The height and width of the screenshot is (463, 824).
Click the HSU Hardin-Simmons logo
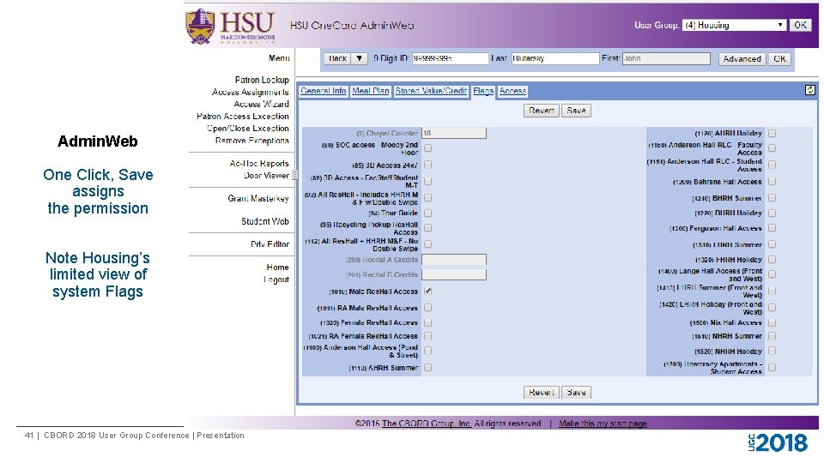(x=230, y=27)
